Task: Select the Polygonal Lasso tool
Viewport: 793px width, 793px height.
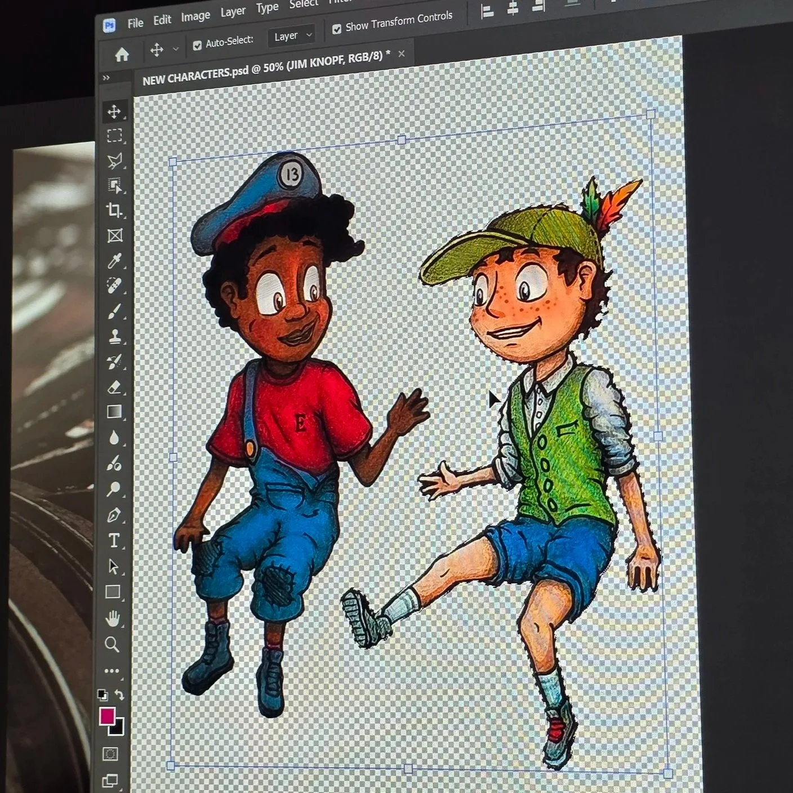Action: [114, 161]
